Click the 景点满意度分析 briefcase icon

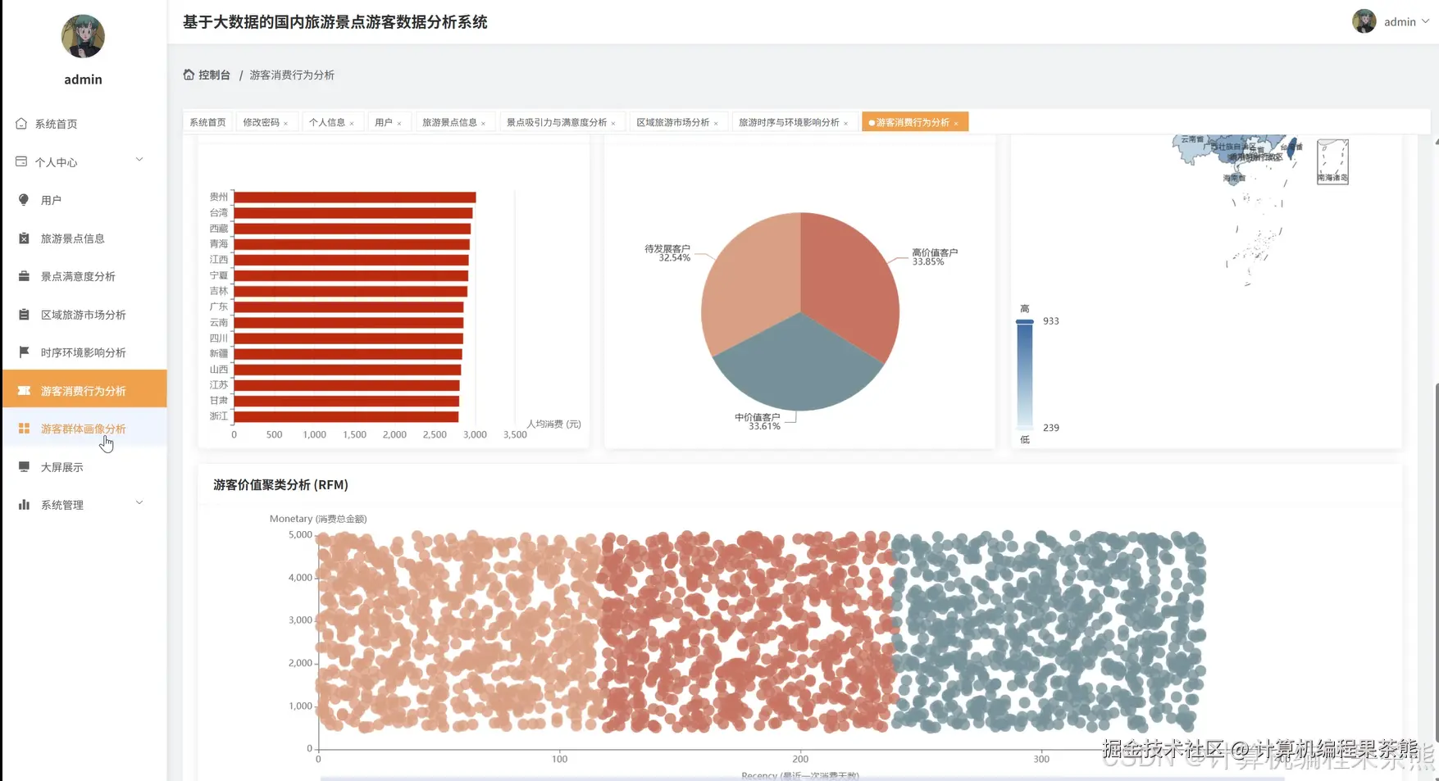(x=24, y=276)
